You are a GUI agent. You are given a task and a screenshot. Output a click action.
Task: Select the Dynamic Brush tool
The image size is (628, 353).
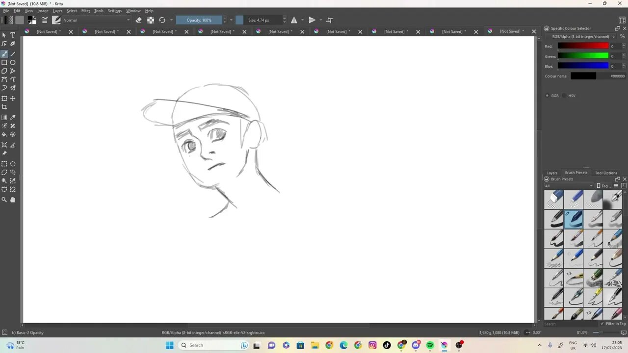coord(4,88)
